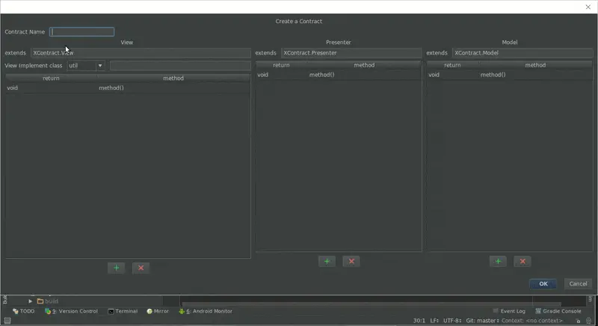
Task: Select void cell in View table
Action: 51,87
